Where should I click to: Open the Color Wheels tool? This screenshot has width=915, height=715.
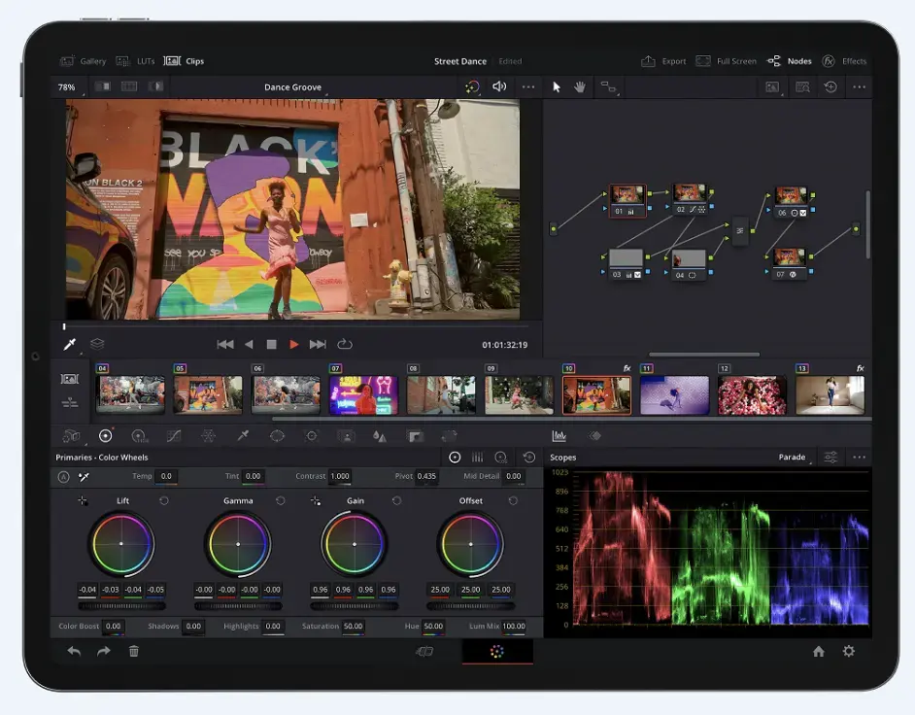(x=107, y=435)
